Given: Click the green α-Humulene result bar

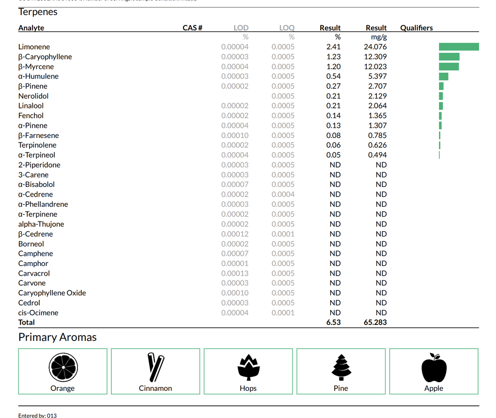Looking at the screenshot, I should click(x=443, y=77).
